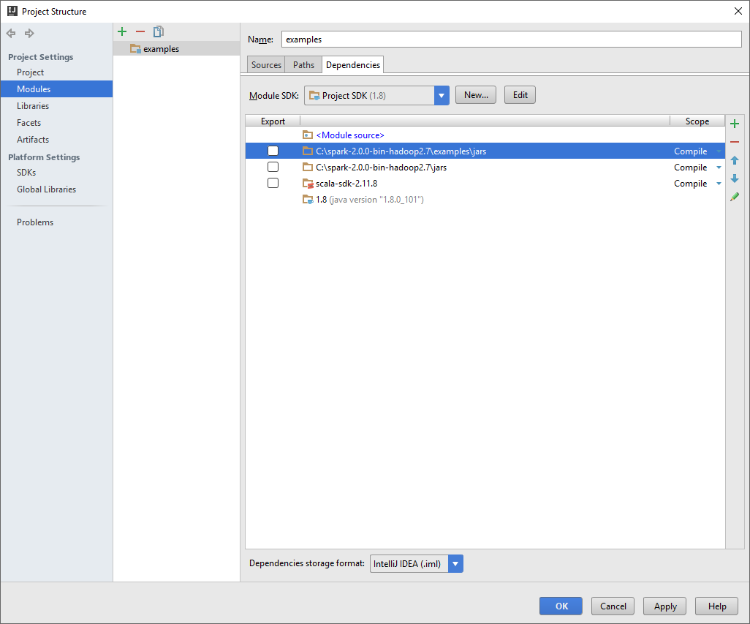Click the New... SDK button

click(476, 95)
